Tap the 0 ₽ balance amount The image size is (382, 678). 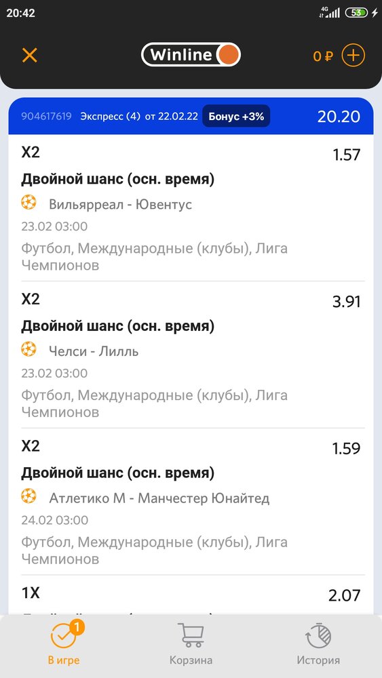[323, 56]
